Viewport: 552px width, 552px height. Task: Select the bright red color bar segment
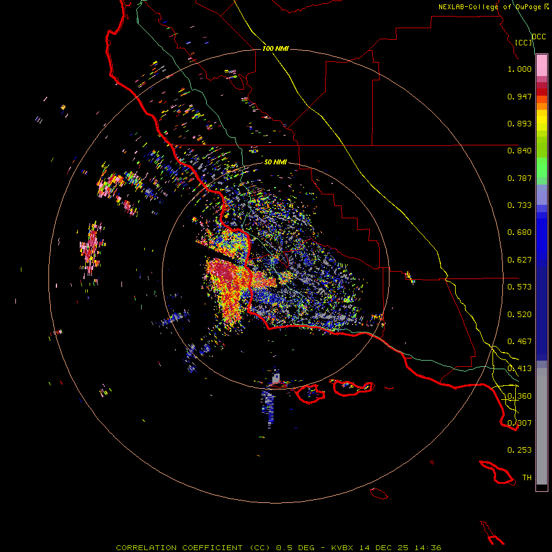(x=542, y=92)
